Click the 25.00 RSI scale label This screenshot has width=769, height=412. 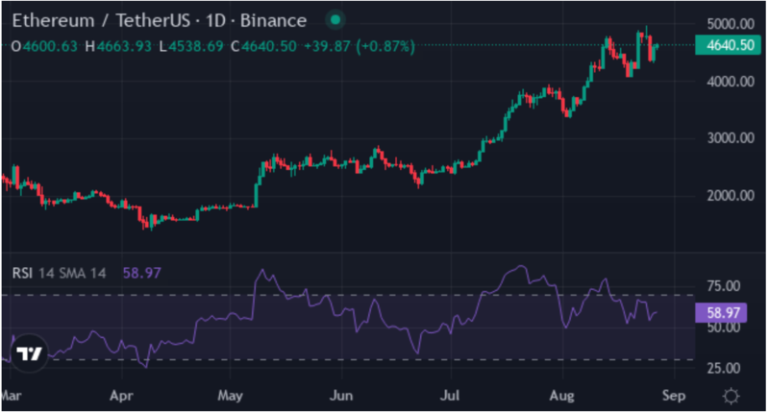[x=721, y=369]
